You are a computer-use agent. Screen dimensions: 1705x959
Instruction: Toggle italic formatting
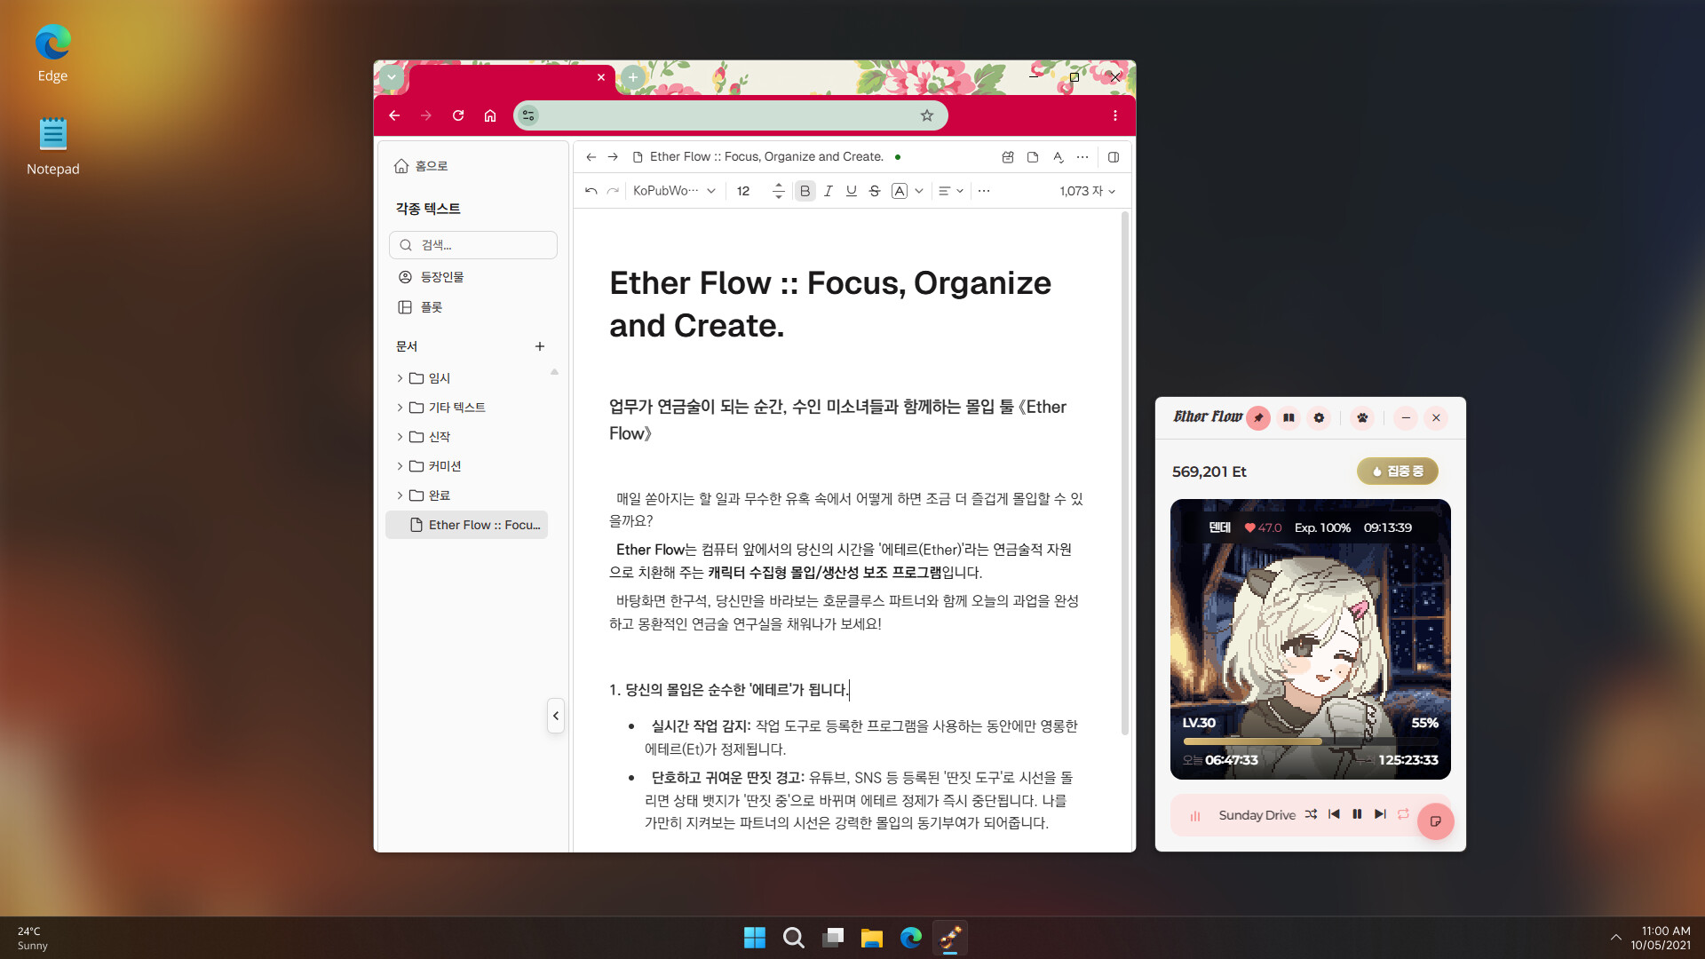click(x=829, y=191)
